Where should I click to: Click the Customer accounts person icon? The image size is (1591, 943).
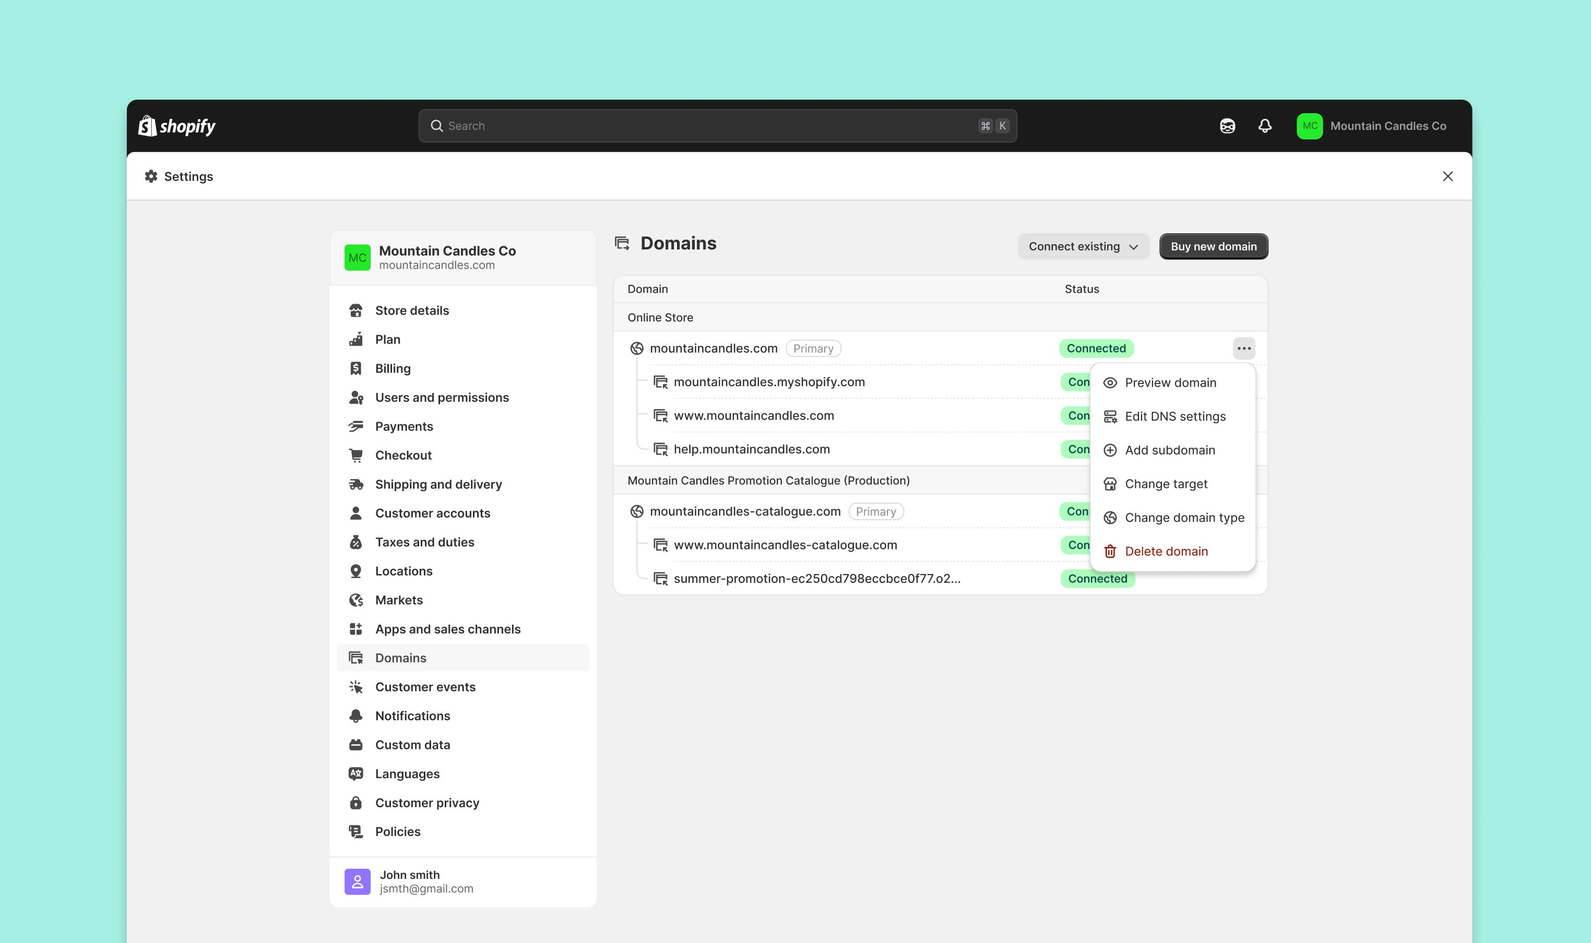[356, 513]
